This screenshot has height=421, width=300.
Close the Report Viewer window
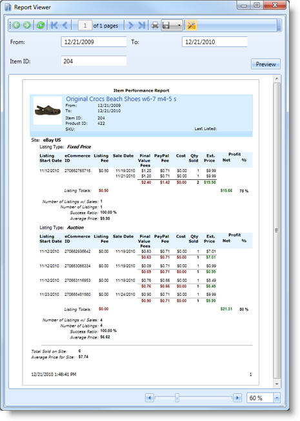[x=275, y=5]
